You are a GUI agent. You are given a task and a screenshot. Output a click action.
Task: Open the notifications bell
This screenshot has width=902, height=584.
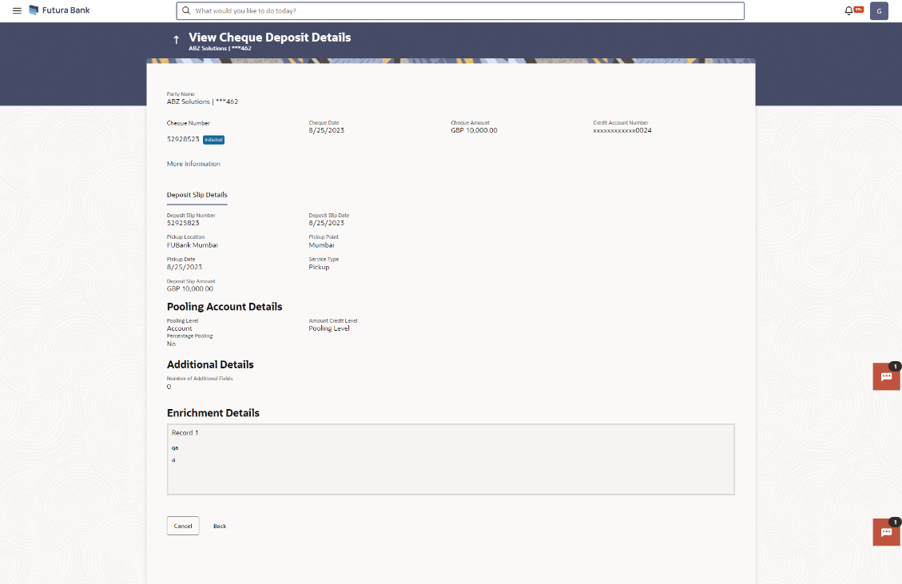848,10
